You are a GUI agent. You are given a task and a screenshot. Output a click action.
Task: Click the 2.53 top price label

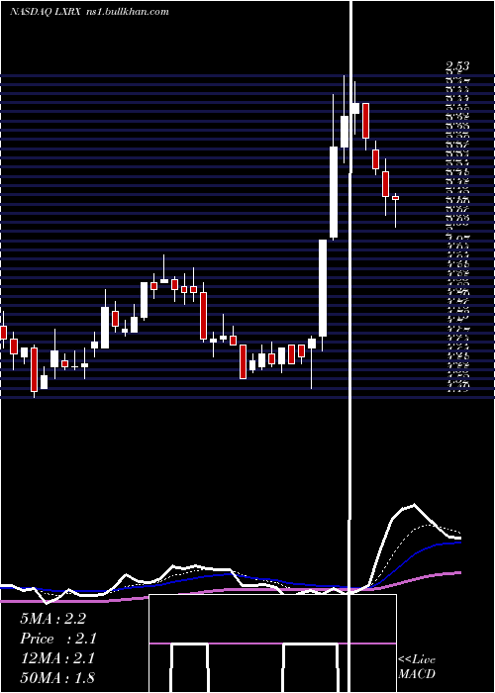457,66
